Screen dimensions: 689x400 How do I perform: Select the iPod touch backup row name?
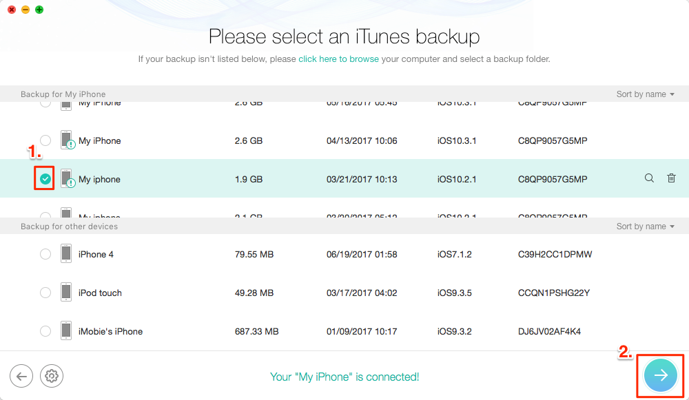[100, 293]
